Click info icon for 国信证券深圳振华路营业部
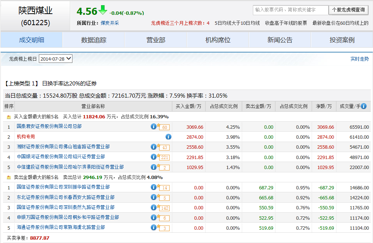The height and width of the screenshot is (243, 373). 153,187
